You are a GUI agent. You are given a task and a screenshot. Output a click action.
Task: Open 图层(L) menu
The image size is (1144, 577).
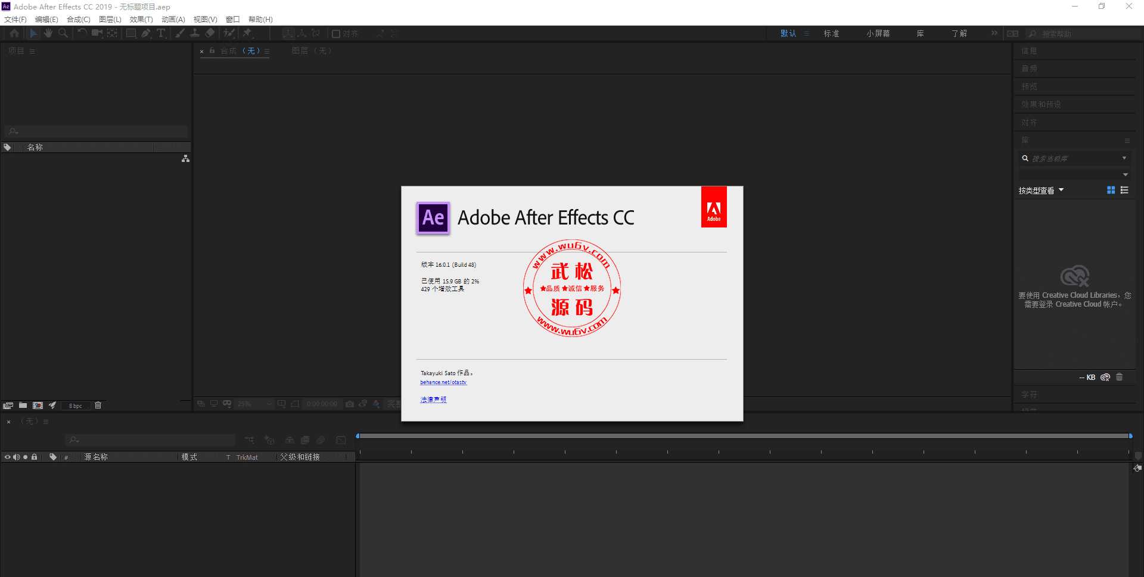(x=110, y=19)
